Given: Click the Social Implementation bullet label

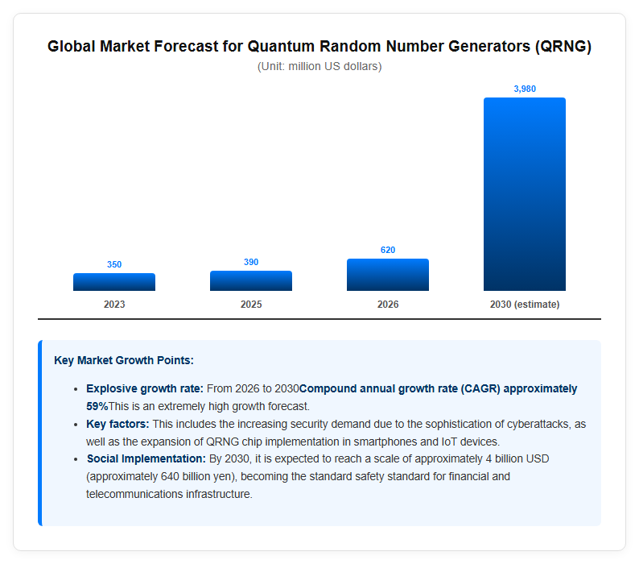Looking at the screenshot, I should tap(146, 458).
